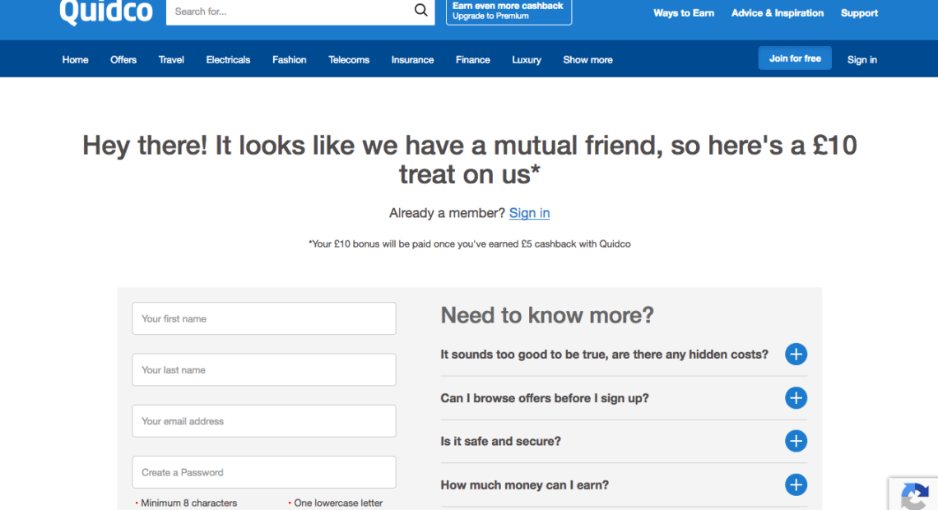The height and width of the screenshot is (510, 938).
Task: Open the Telecoms category
Action: coord(349,60)
